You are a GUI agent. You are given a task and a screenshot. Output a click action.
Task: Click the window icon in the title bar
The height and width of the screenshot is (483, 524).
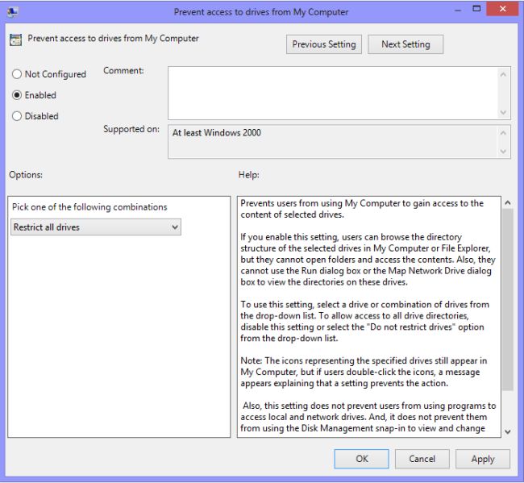click(12, 12)
